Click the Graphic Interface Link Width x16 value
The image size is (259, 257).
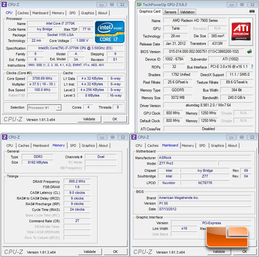point(184,228)
